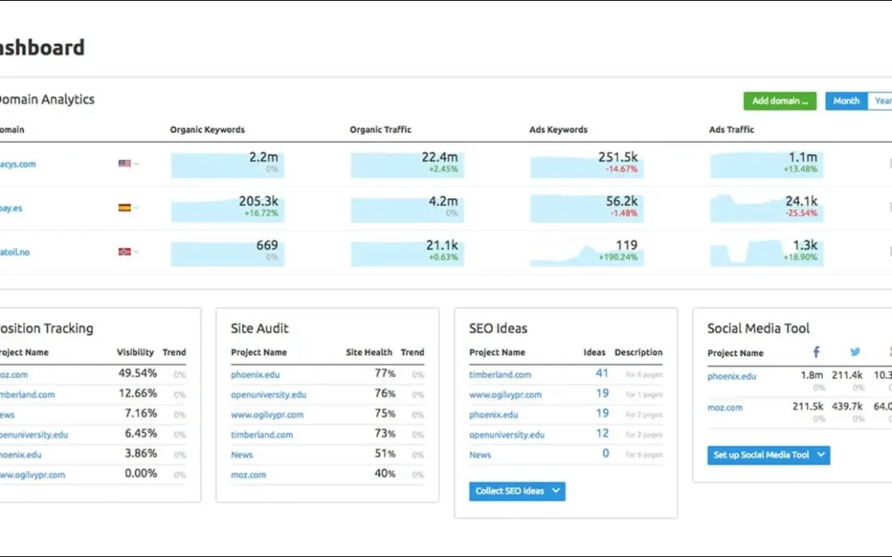Click statoil.no Organic Keywords chart 669
The image size is (892, 557).
pyautogui.click(x=228, y=252)
